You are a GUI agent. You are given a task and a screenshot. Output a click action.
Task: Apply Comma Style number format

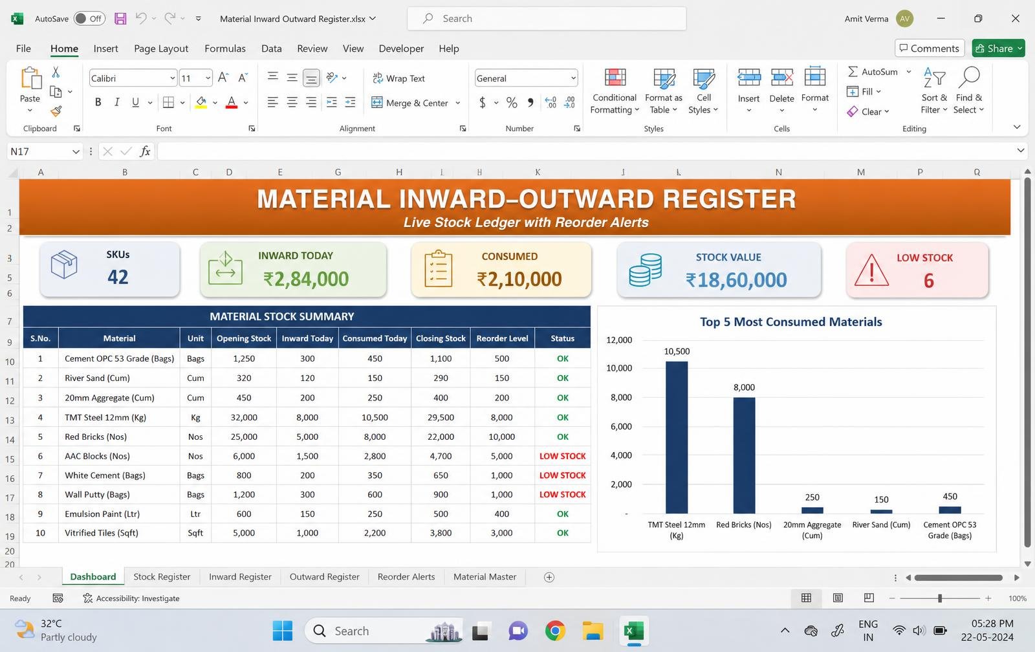pos(530,102)
